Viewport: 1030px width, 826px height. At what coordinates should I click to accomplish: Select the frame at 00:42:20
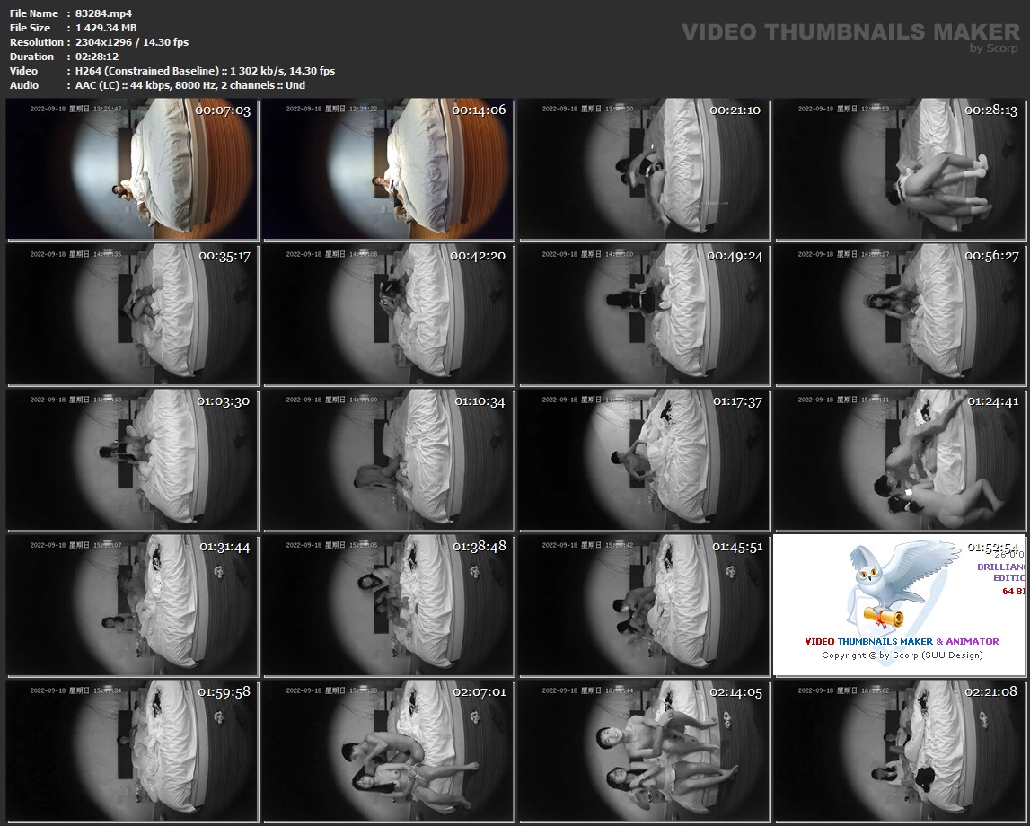(x=388, y=314)
